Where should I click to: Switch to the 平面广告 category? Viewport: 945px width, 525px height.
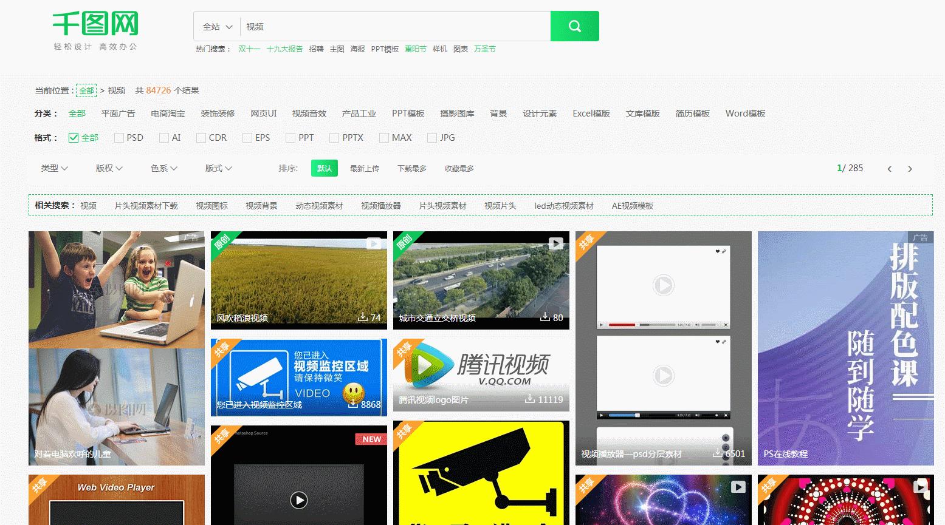click(119, 113)
